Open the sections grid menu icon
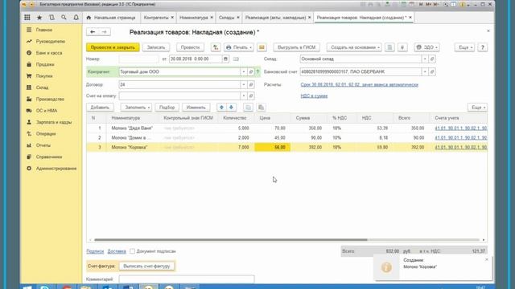 tap(27, 18)
